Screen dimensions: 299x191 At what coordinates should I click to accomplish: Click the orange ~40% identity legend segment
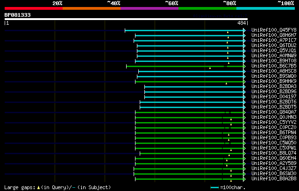point(92,8)
